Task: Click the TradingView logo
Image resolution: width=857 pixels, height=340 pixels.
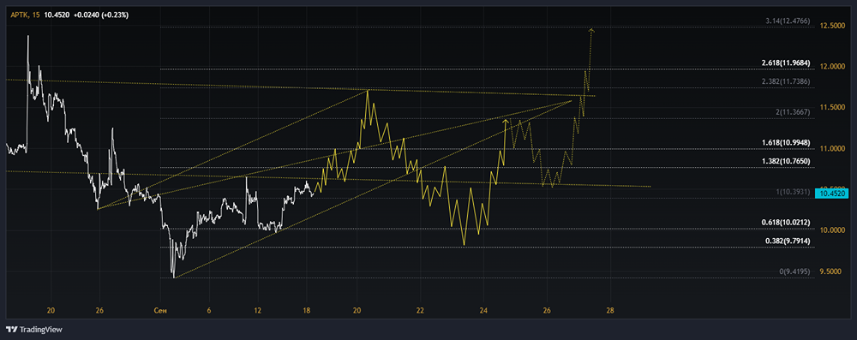Action: [x=34, y=329]
